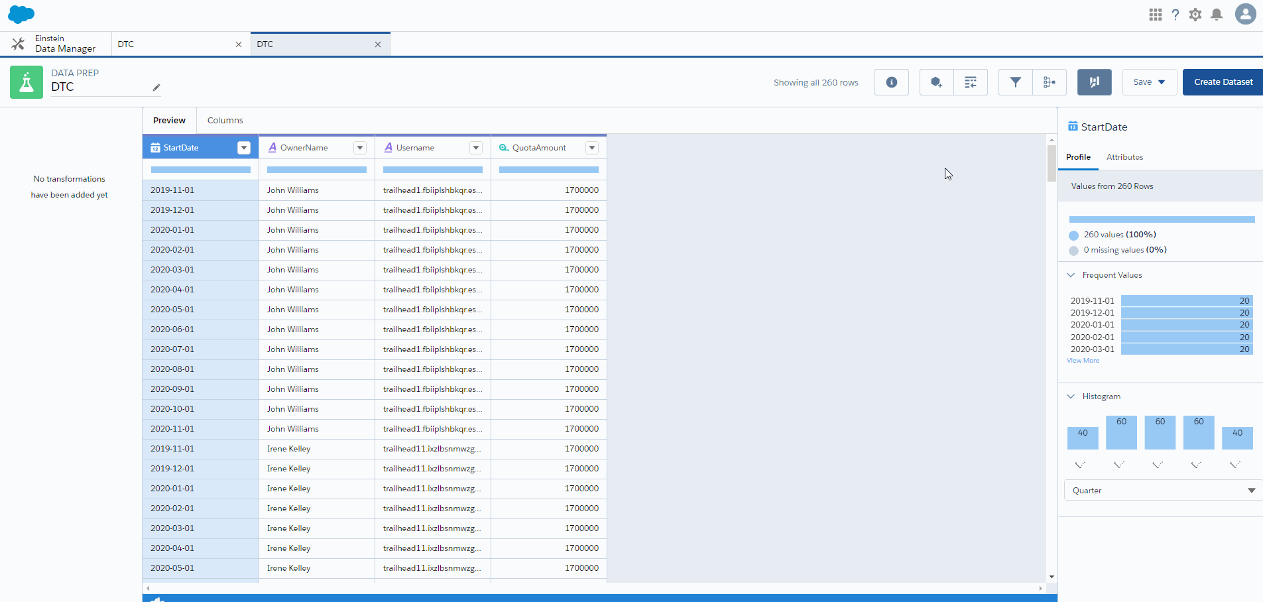Open the user profile avatar
This screenshot has width=1263, height=602.
(x=1246, y=14)
